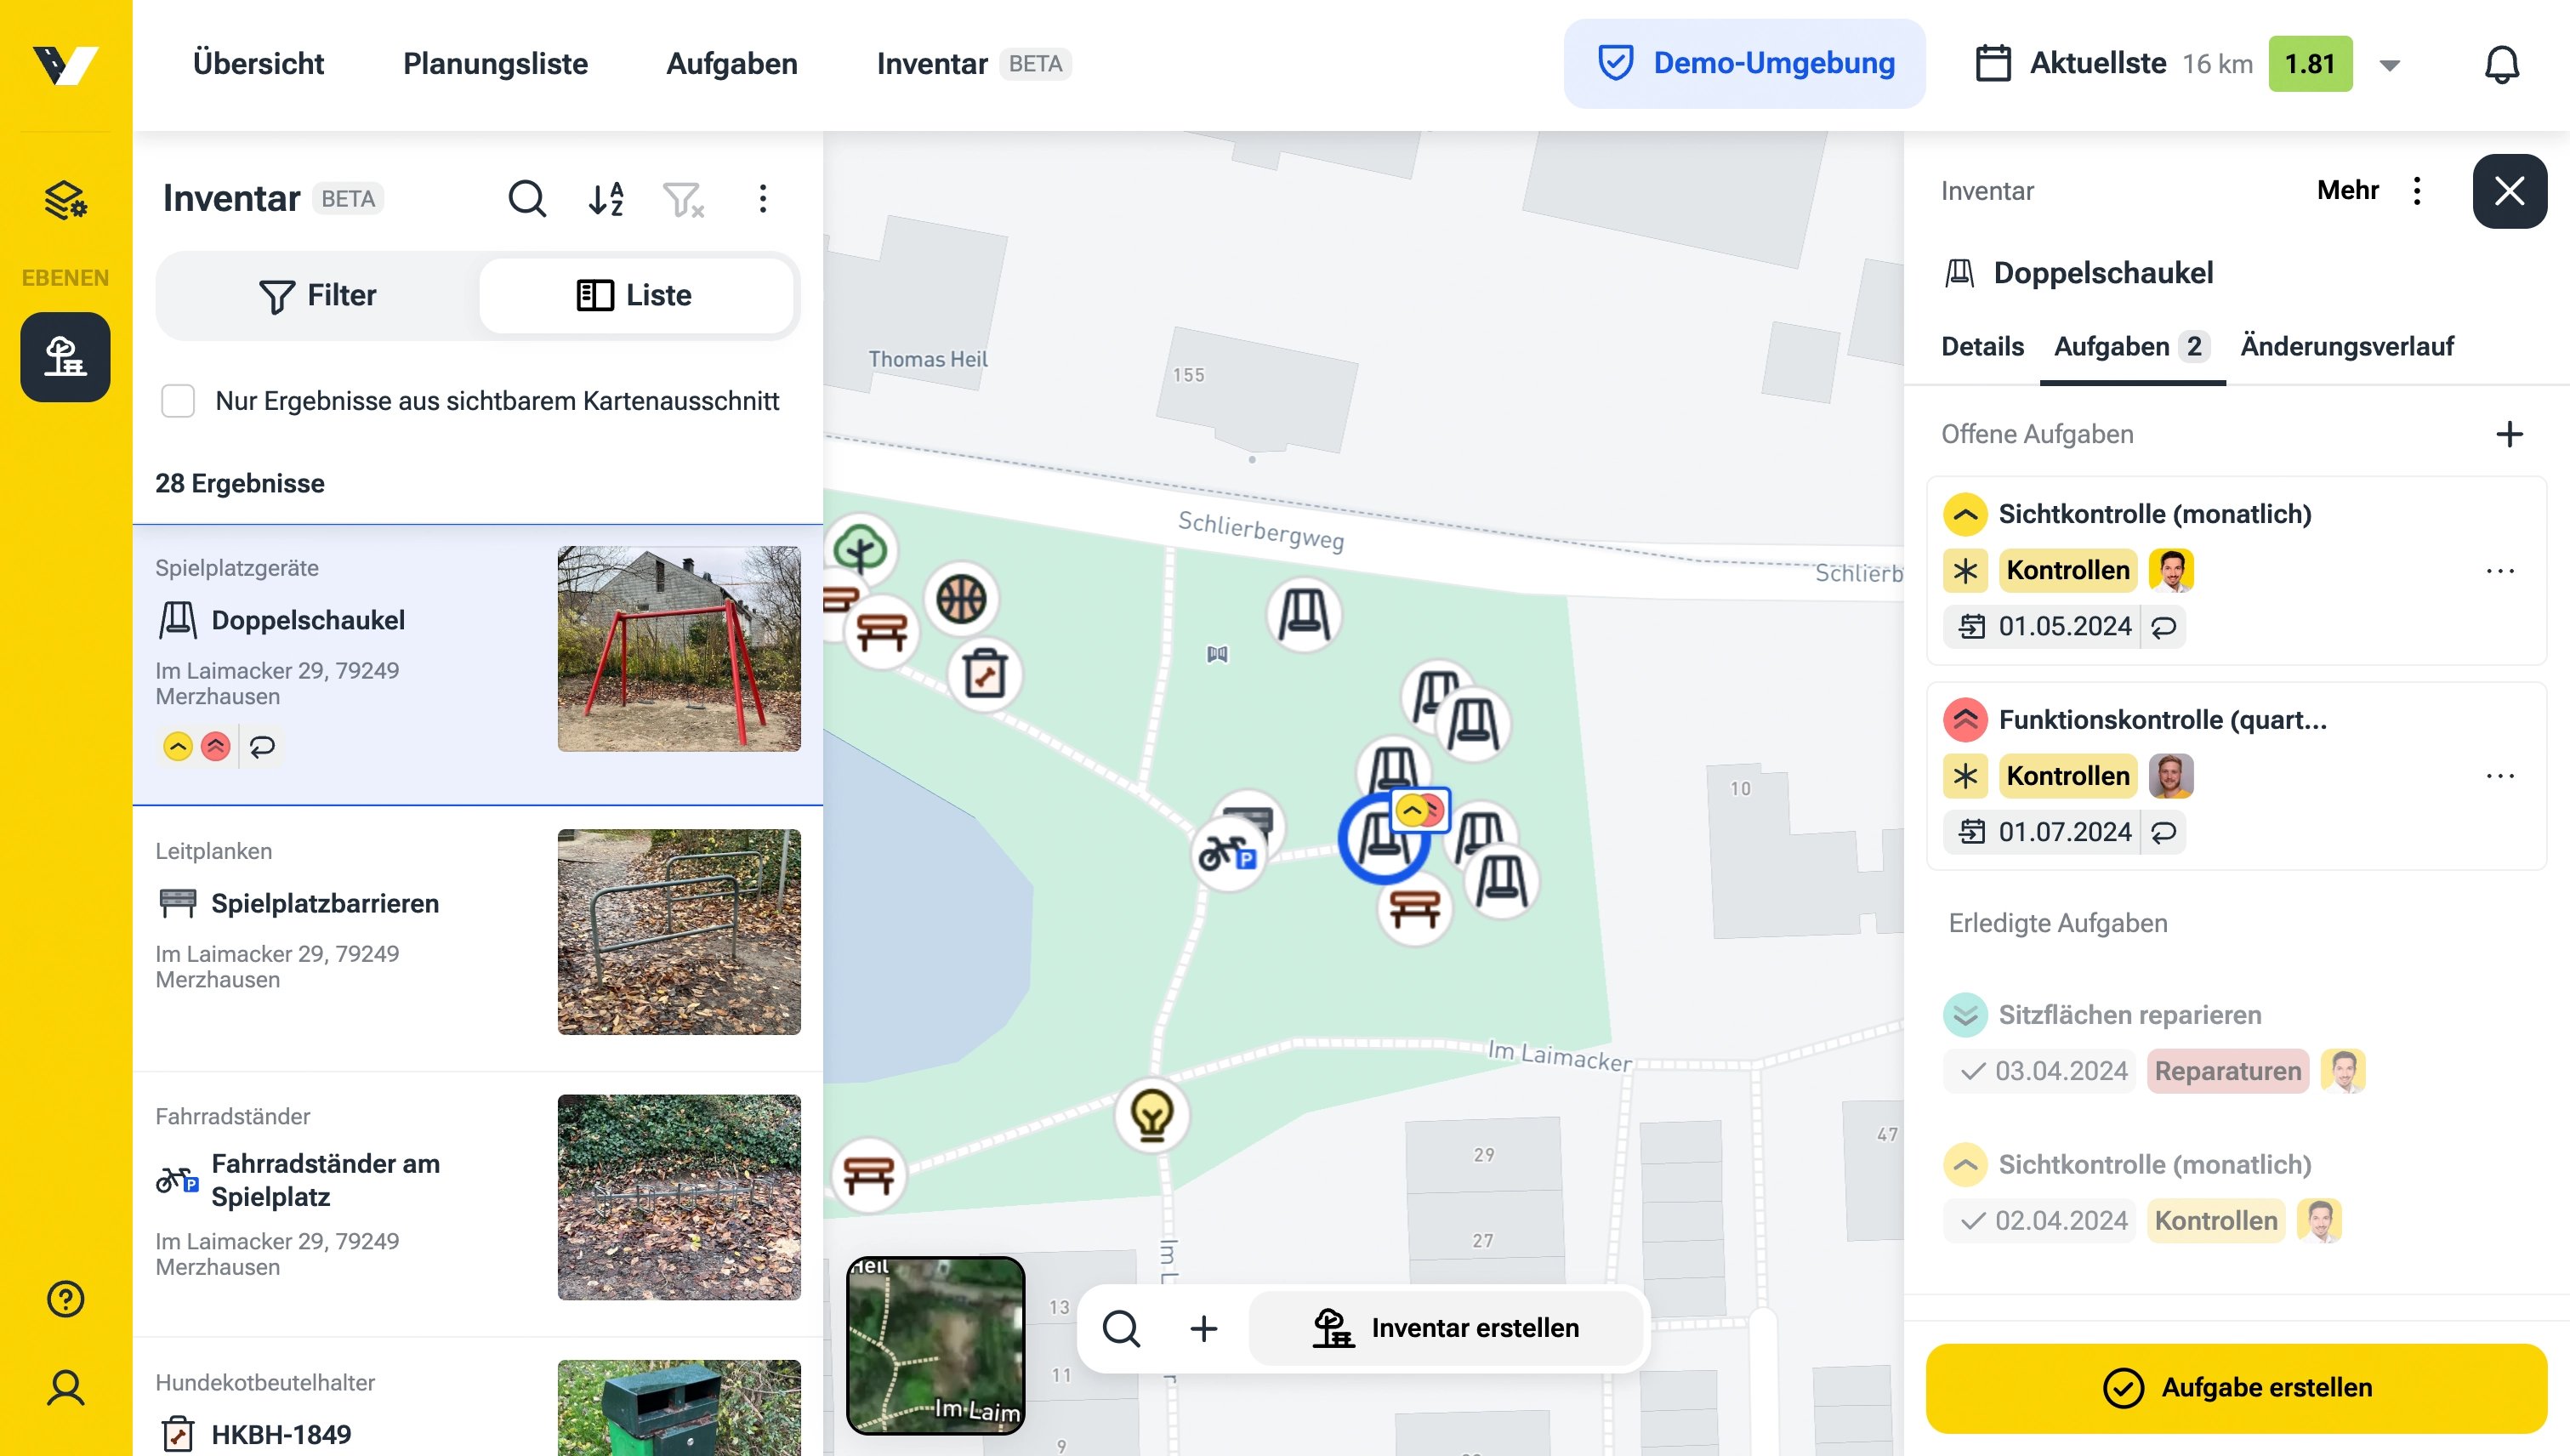Clear filters with the funnel-x icon
The image size is (2570, 1456).
(684, 198)
